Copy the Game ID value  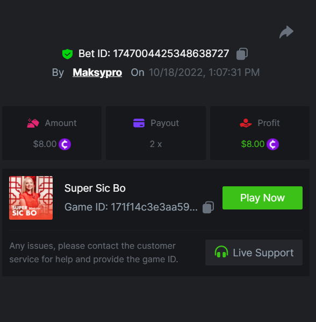click(x=208, y=207)
